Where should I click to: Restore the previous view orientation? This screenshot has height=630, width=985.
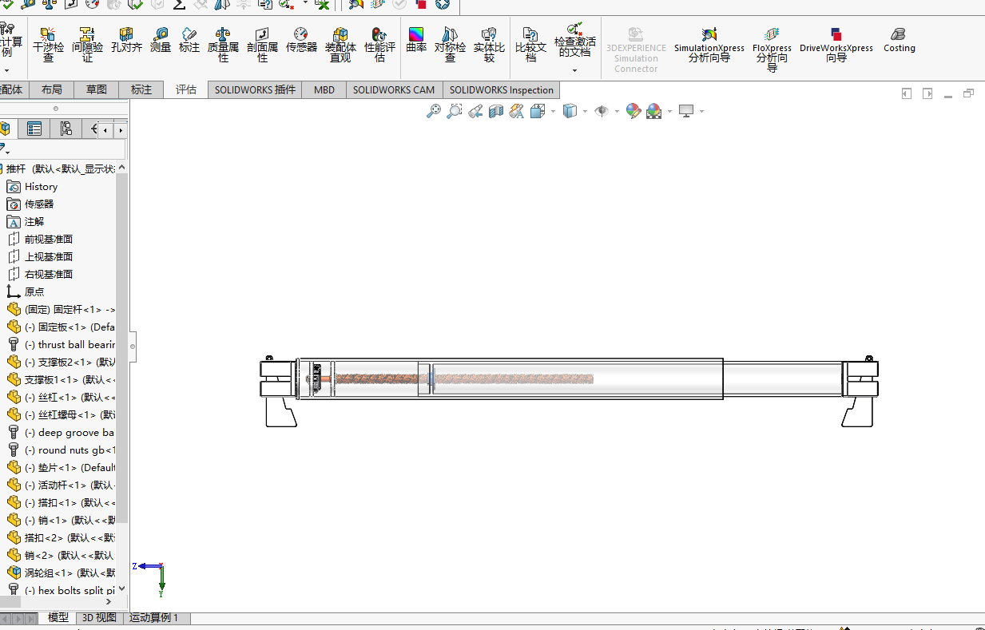click(x=475, y=111)
